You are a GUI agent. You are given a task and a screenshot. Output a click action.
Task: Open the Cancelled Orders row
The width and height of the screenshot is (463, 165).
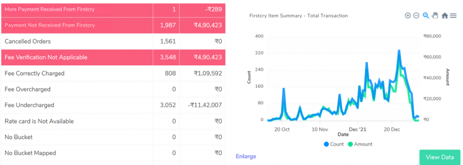[x=113, y=41]
